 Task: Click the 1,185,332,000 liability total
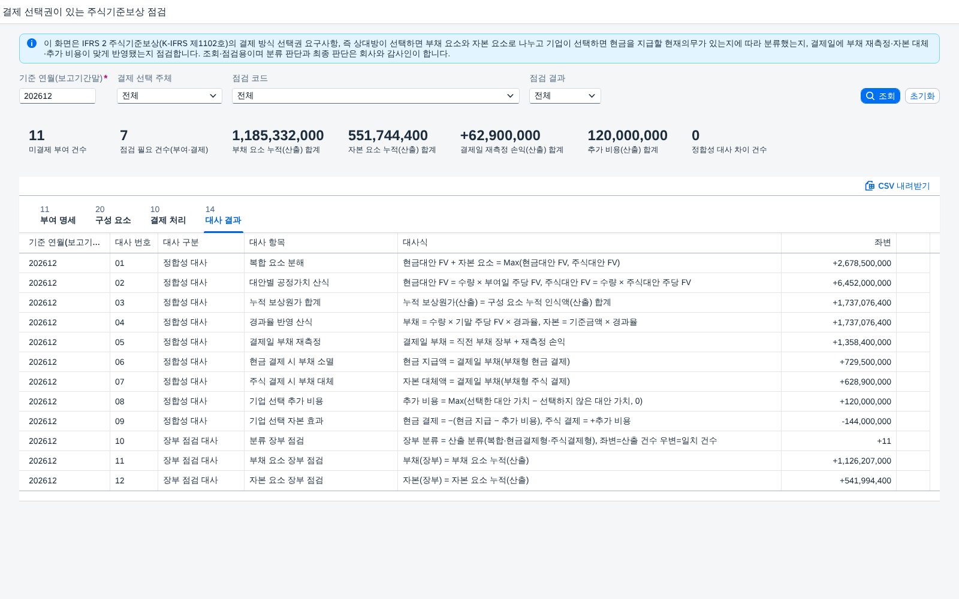pos(278,136)
